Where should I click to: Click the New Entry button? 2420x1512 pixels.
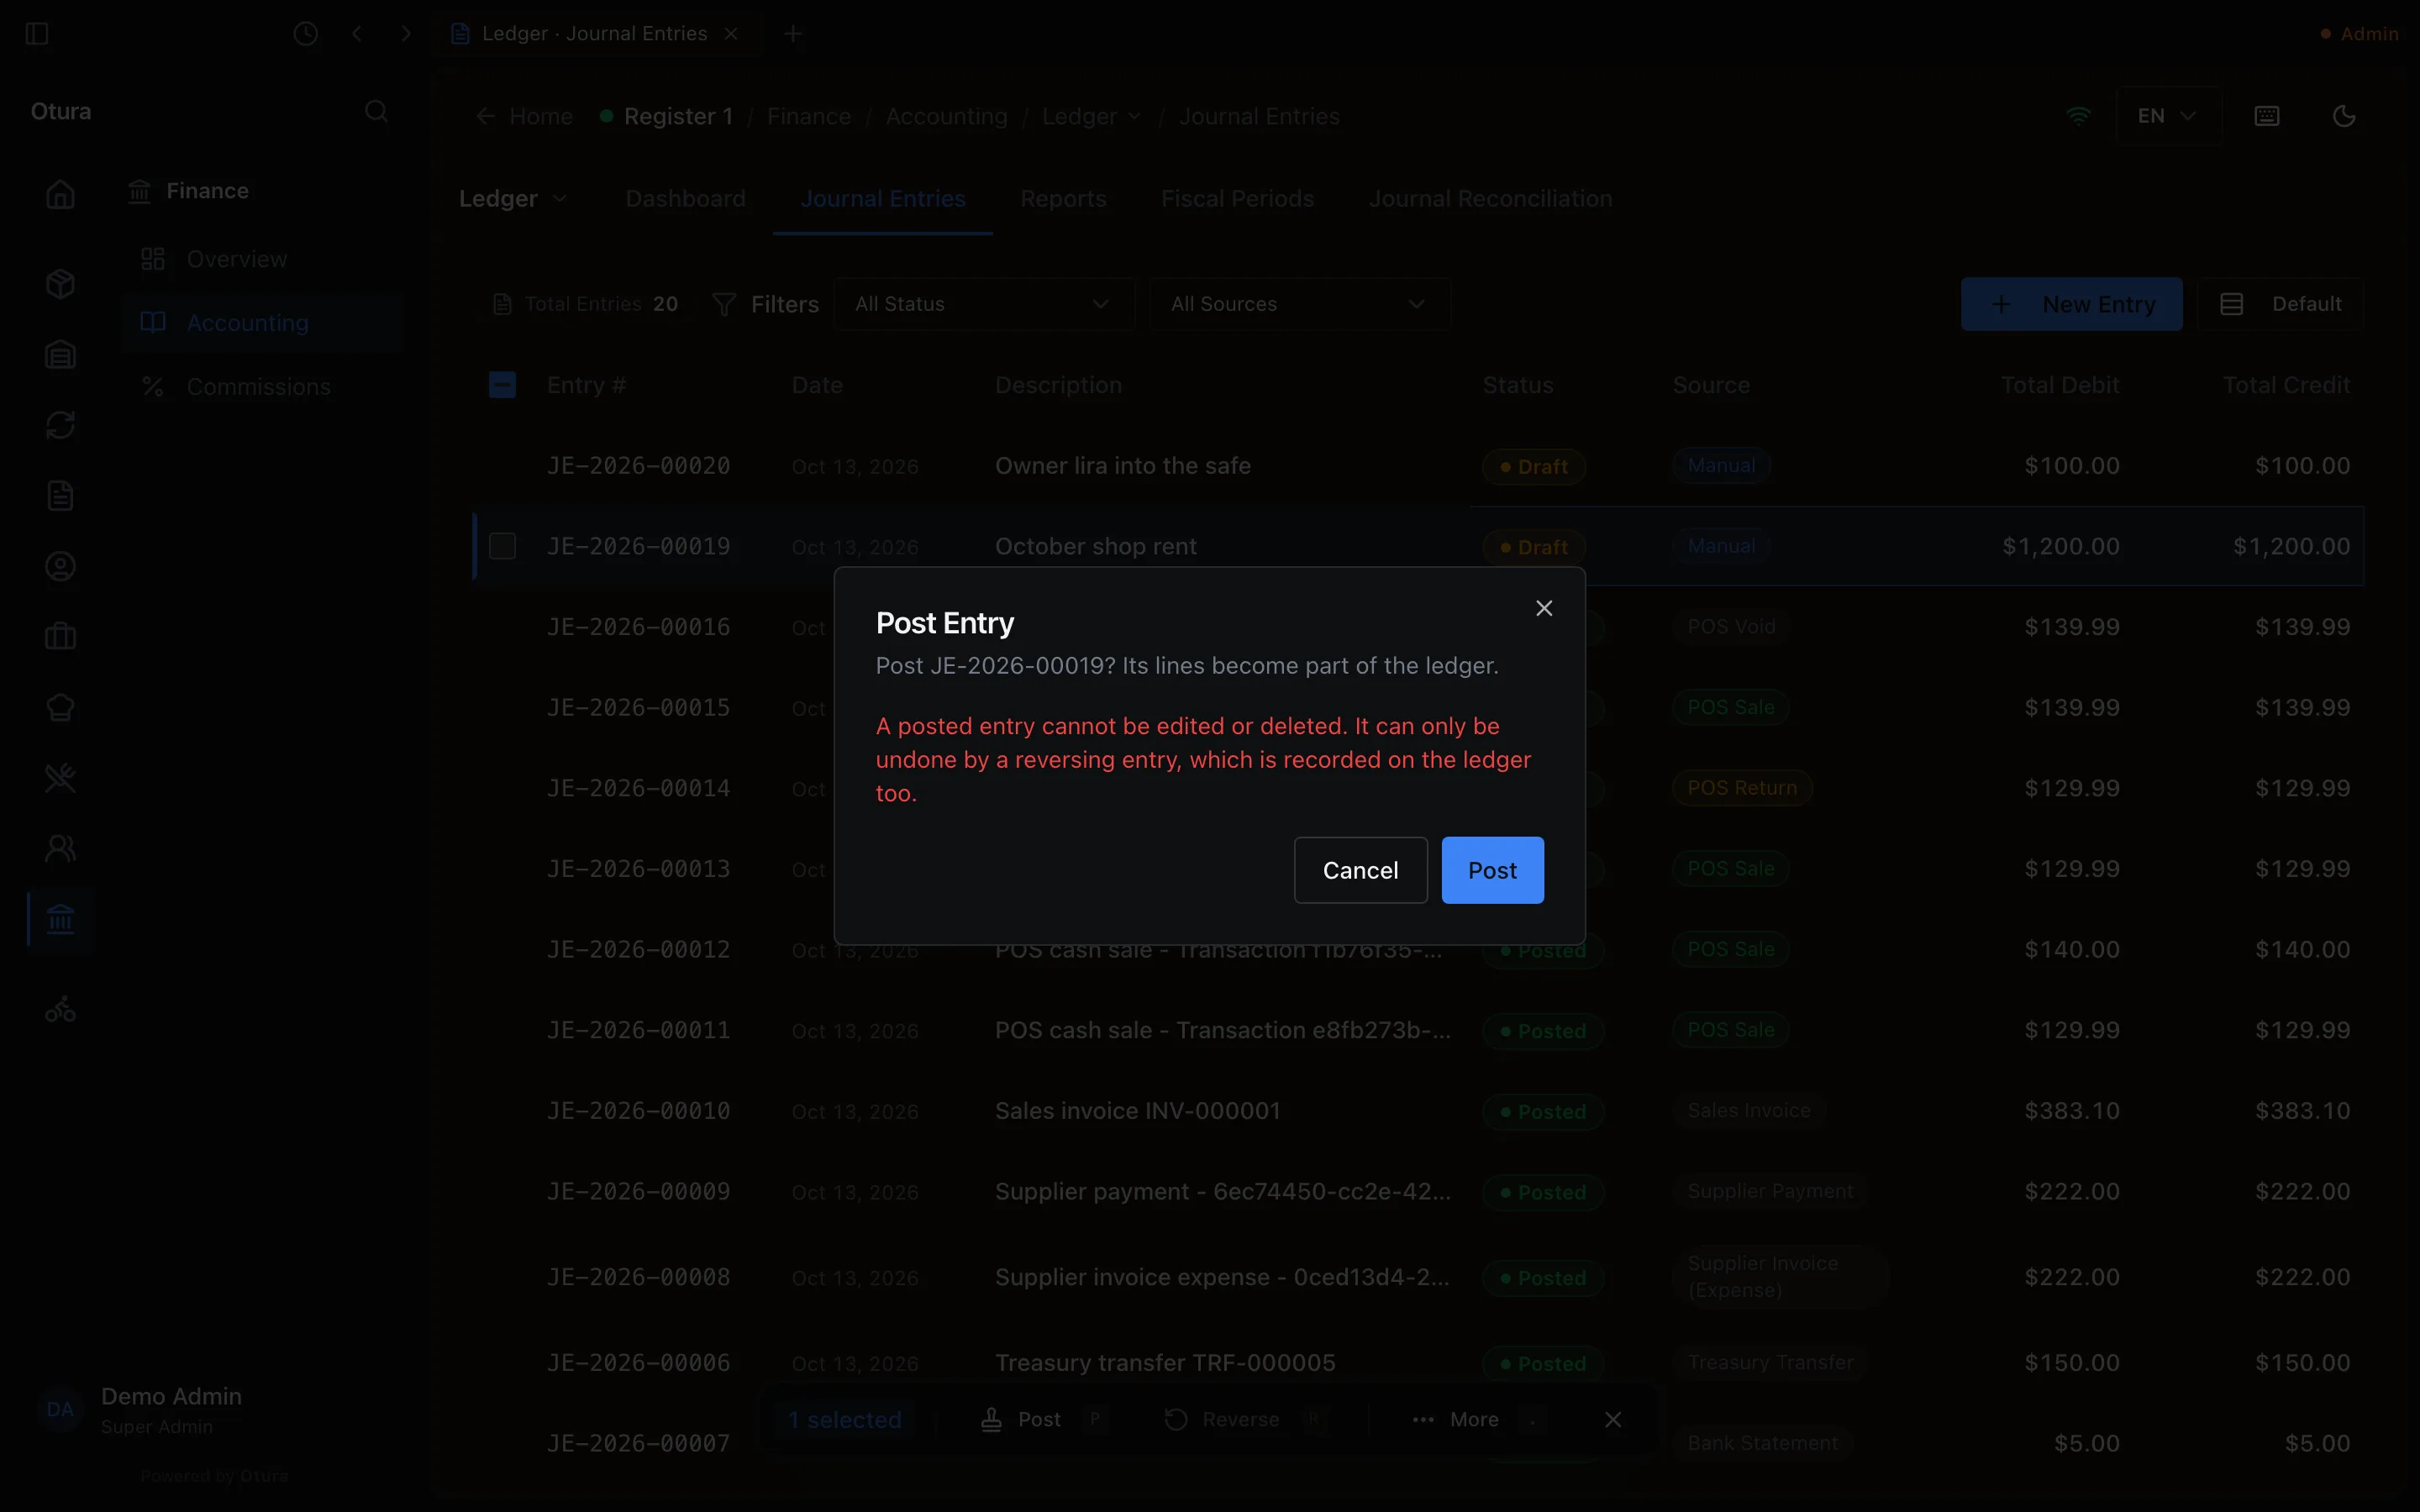coord(2071,304)
